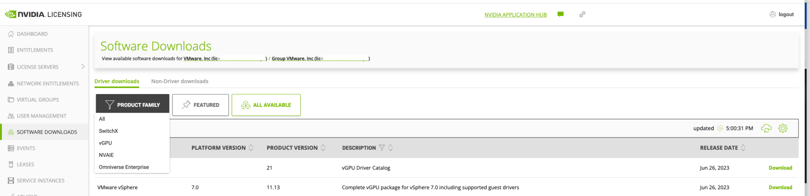Choose Omniverse Enterprise in dropdown list
810x196 pixels.
[x=124, y=167]
